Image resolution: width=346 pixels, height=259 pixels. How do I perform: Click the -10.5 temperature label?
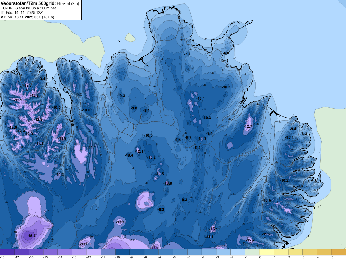coord(56,108)
